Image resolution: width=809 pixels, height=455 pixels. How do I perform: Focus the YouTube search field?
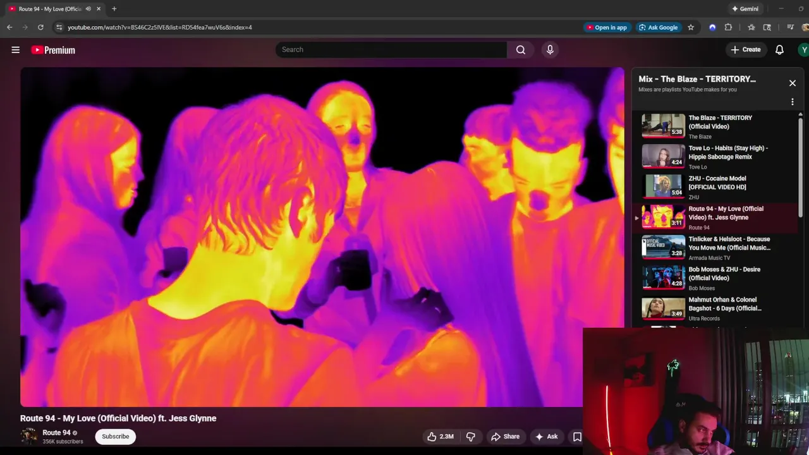pyautogui.click(x=391, y=49)
